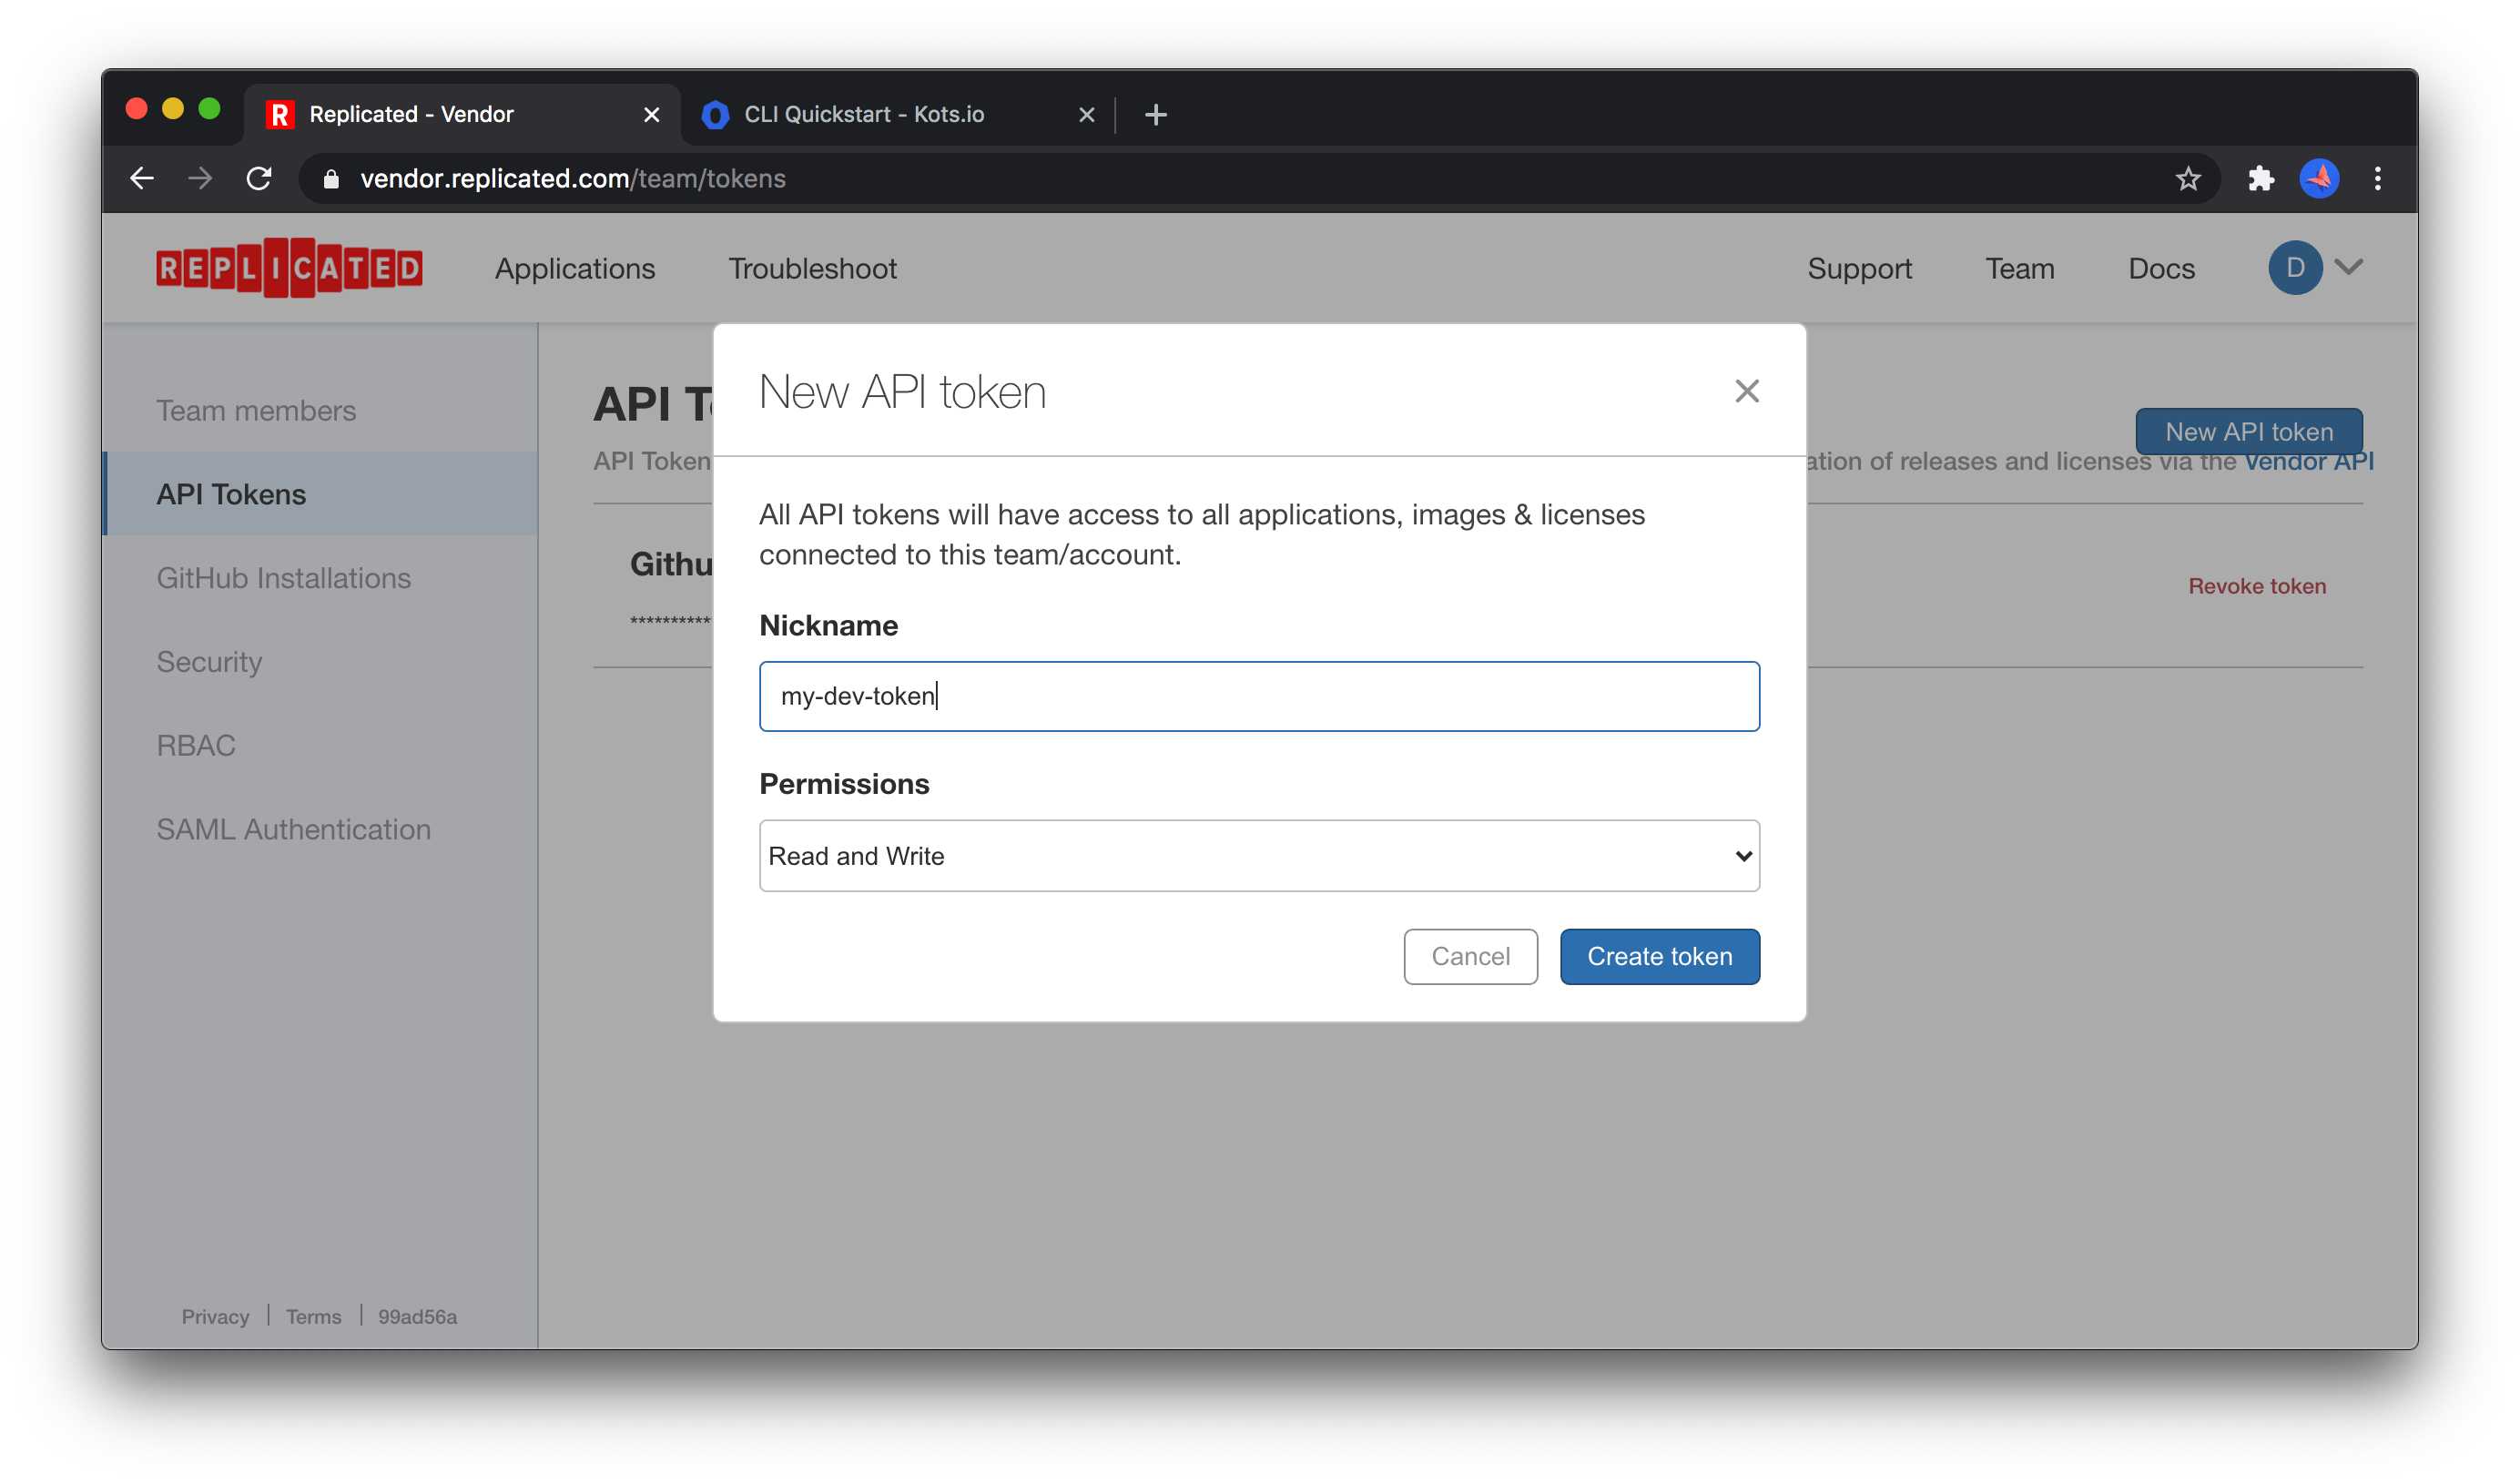Open the Permissions dropdown
This screenshot has height=1484, width=2520.
pos(1258,856)
